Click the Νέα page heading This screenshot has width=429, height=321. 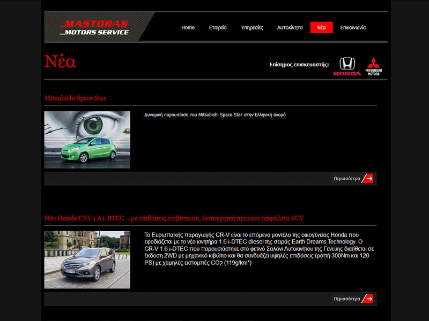60,61
